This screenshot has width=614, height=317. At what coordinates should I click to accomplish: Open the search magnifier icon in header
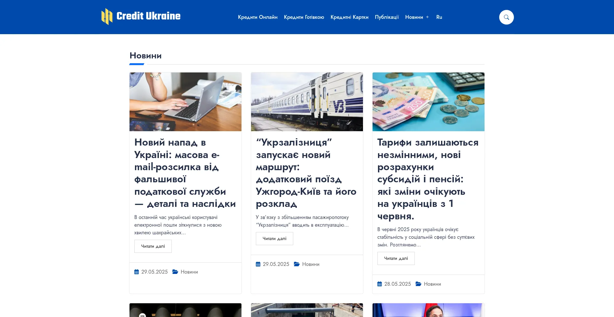coord(506,17)
